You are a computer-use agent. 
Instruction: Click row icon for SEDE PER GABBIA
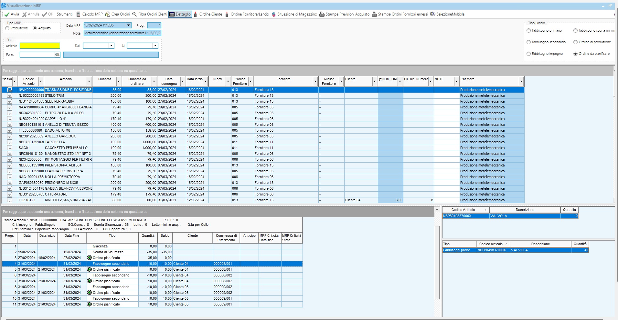point(10,101)
